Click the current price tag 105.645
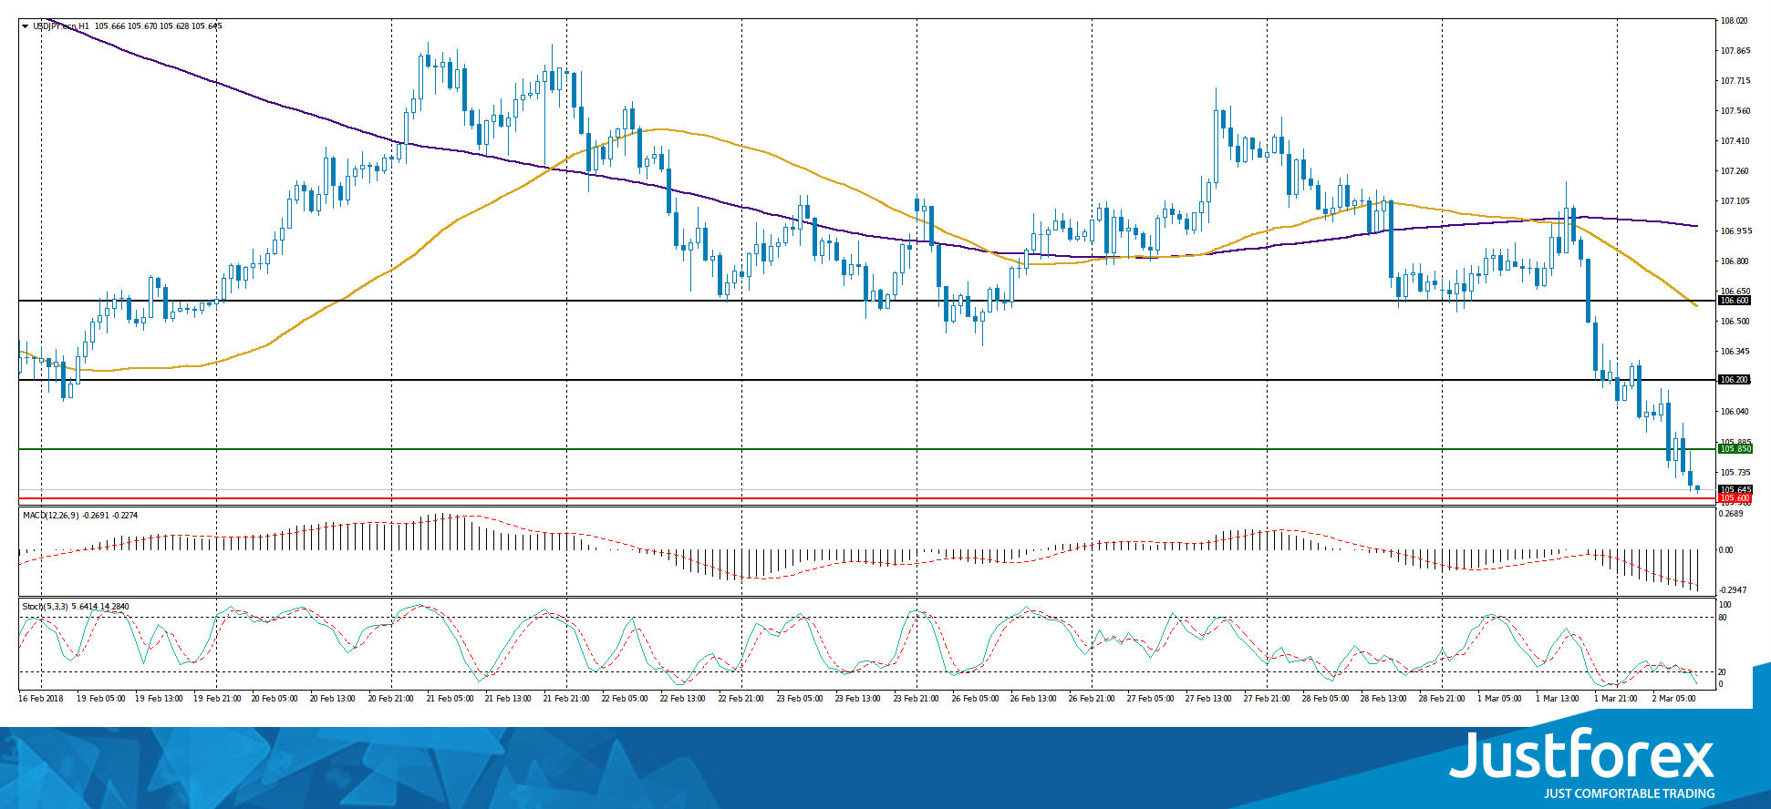 (x=1735, y=489)
